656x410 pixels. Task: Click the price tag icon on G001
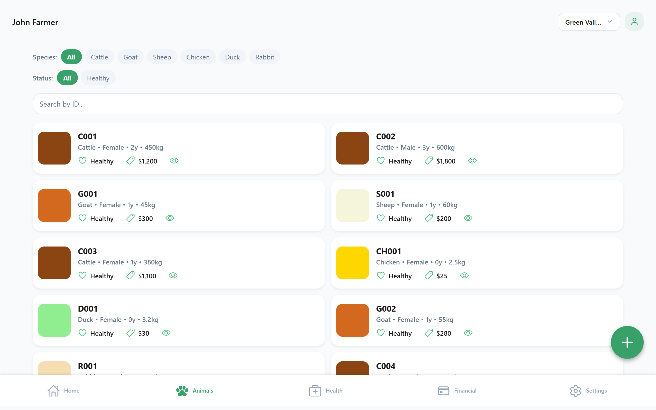point(130,218)
